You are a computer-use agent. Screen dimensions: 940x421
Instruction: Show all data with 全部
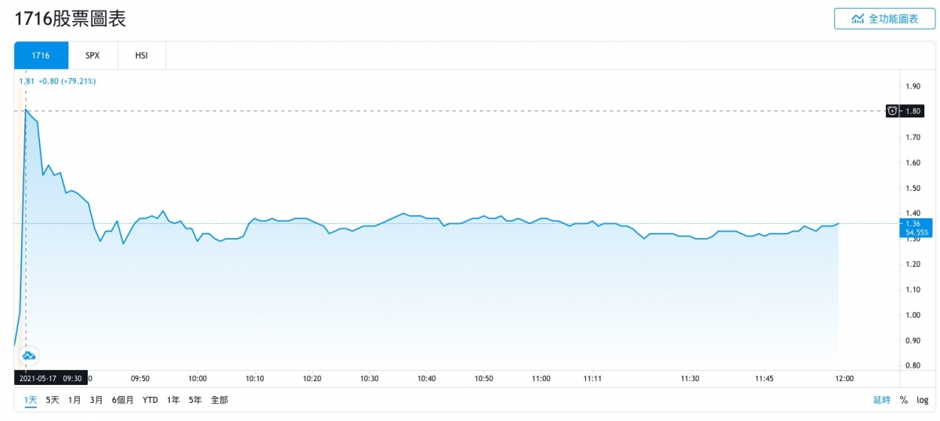point(219,400)
